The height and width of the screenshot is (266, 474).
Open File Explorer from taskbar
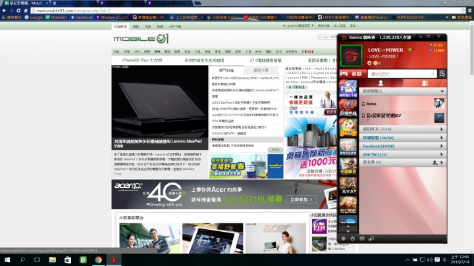[53, 259]
